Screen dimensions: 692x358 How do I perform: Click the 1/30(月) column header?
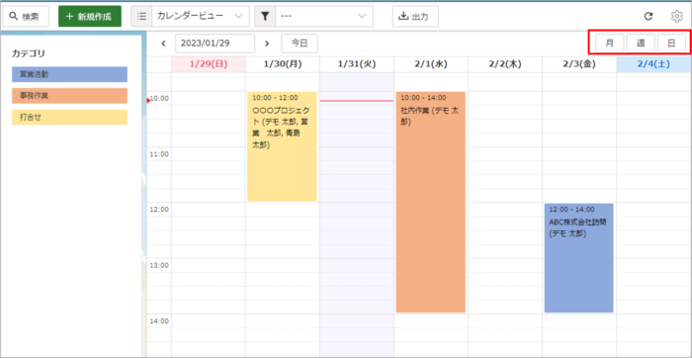click(283, 64)
